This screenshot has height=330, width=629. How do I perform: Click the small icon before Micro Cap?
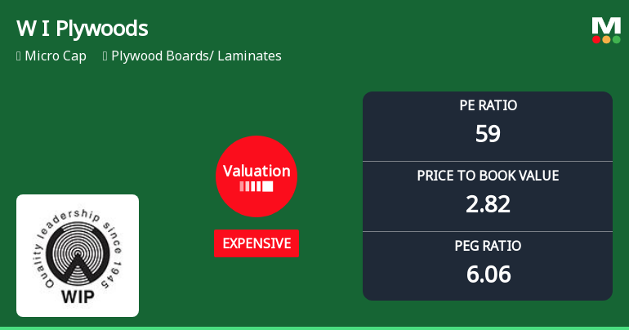(19, 56)
